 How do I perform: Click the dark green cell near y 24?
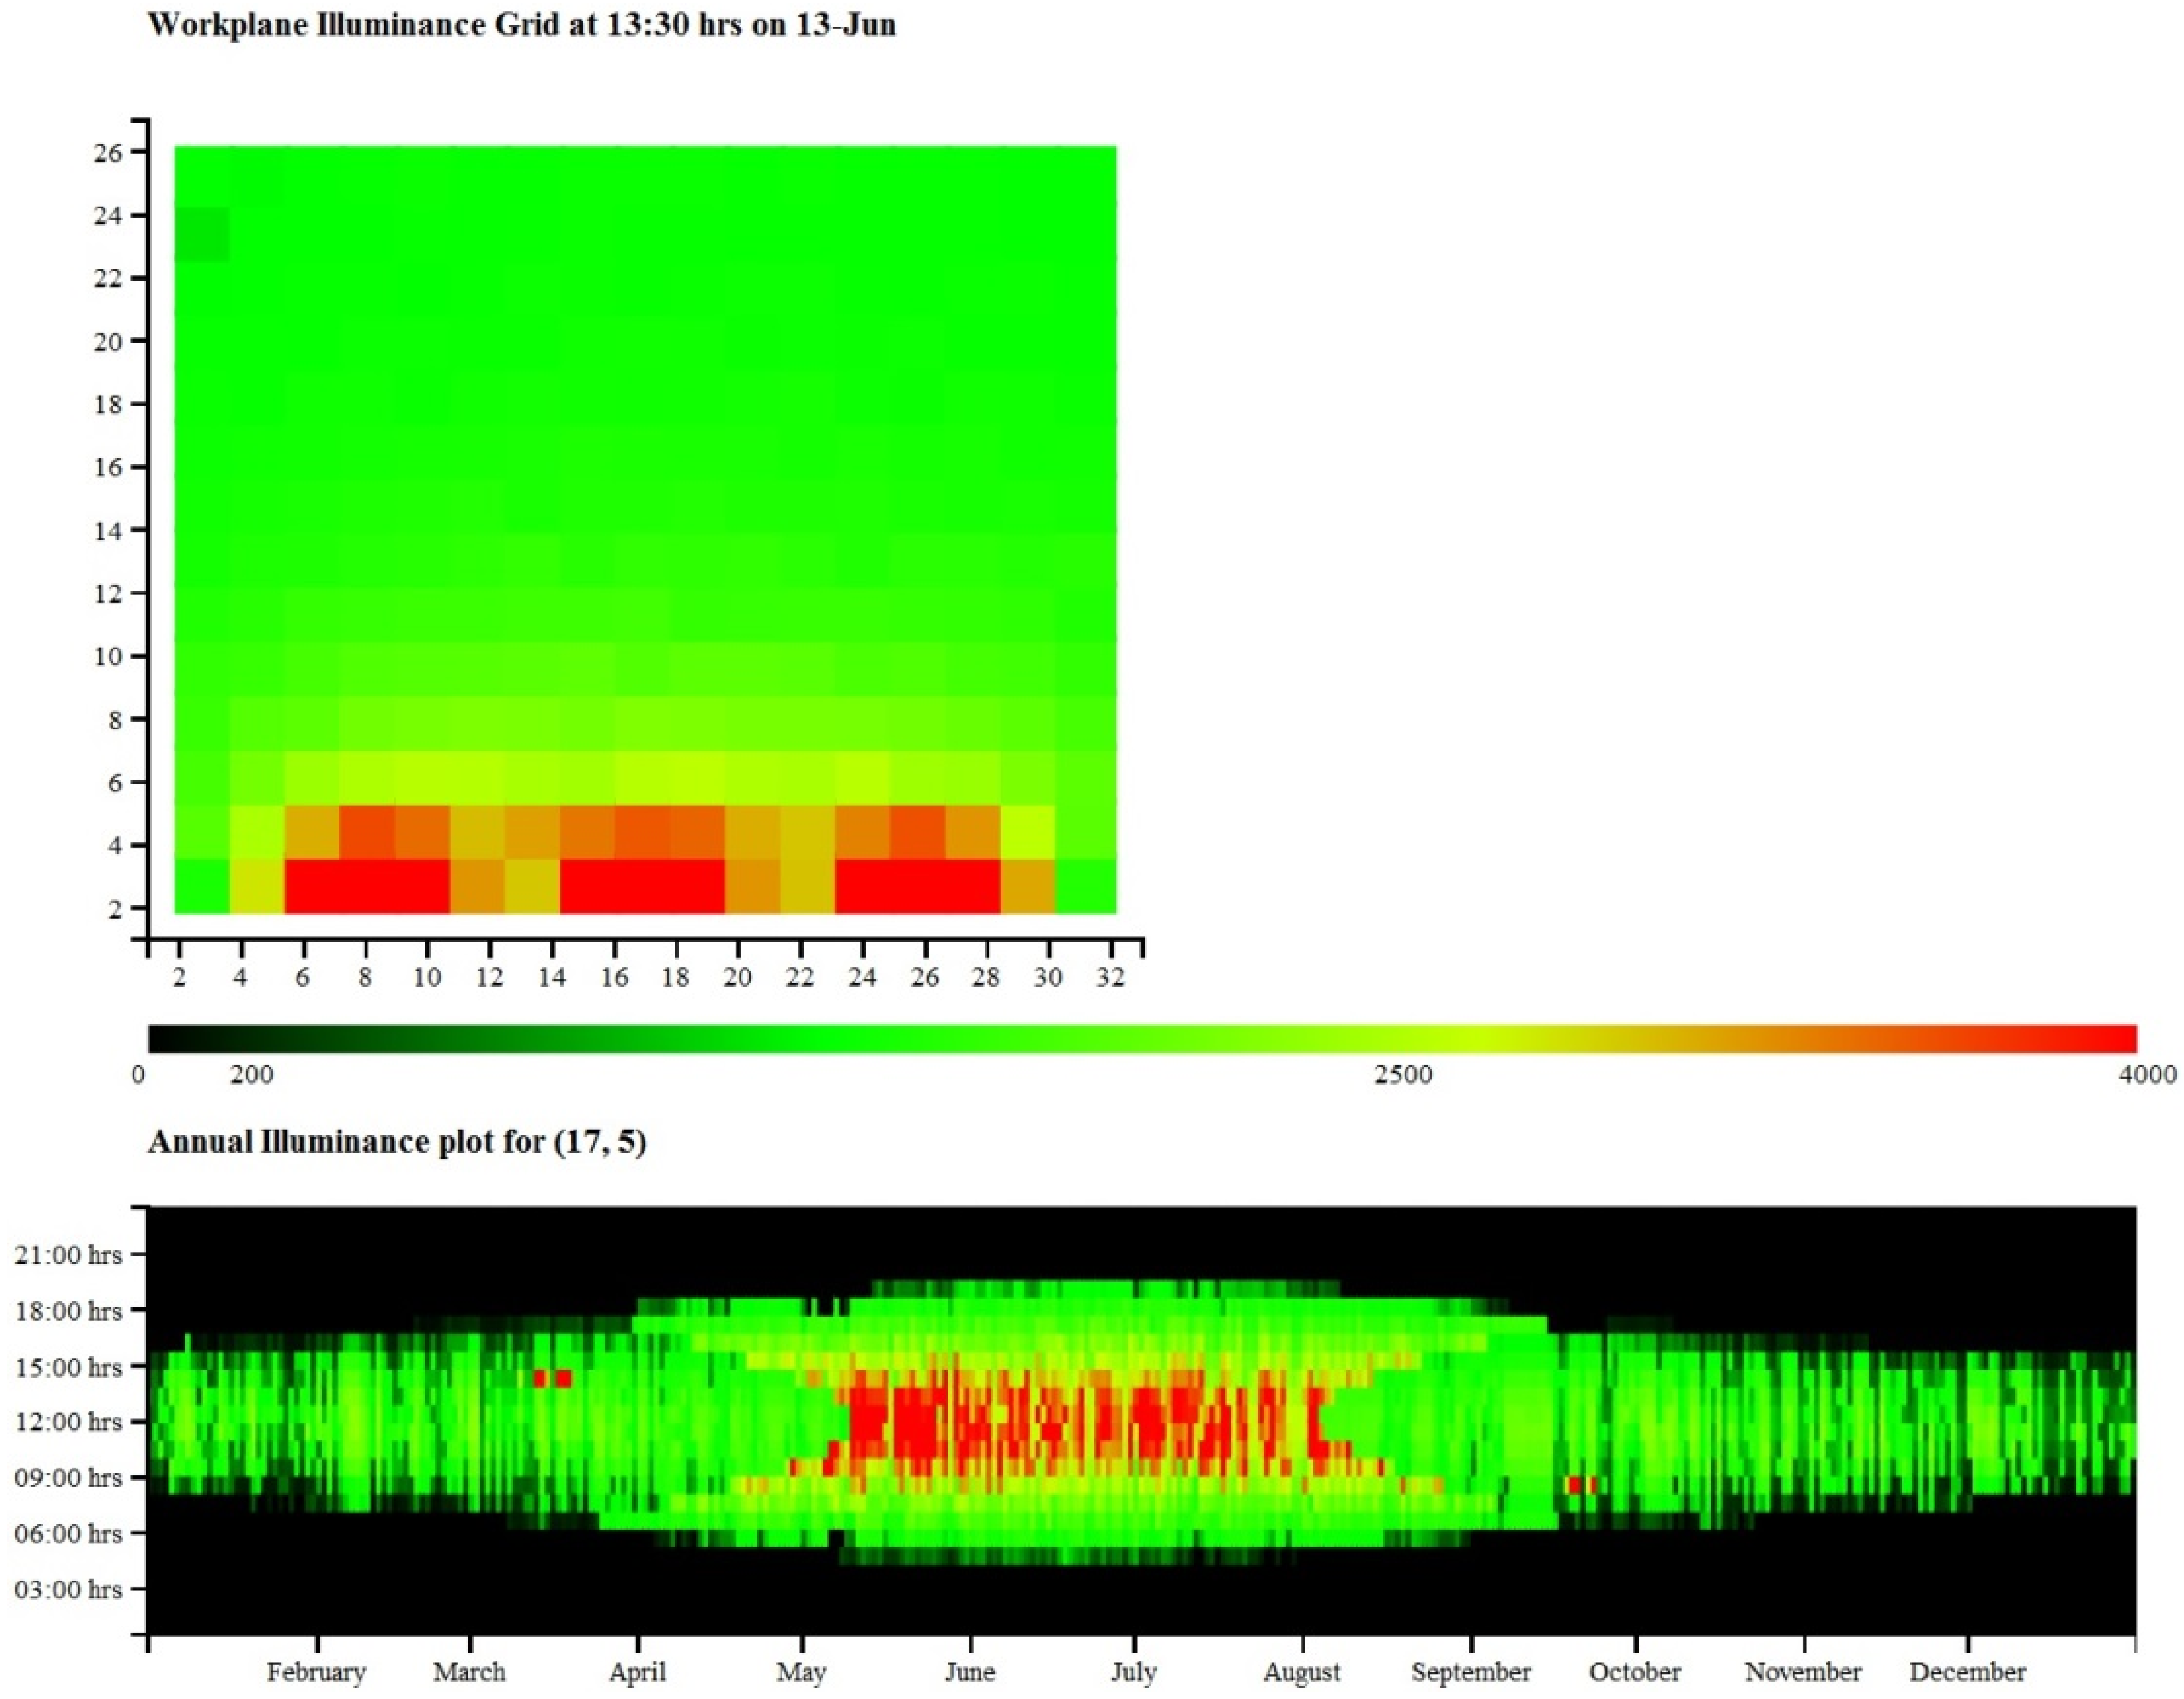coord(203,235)
